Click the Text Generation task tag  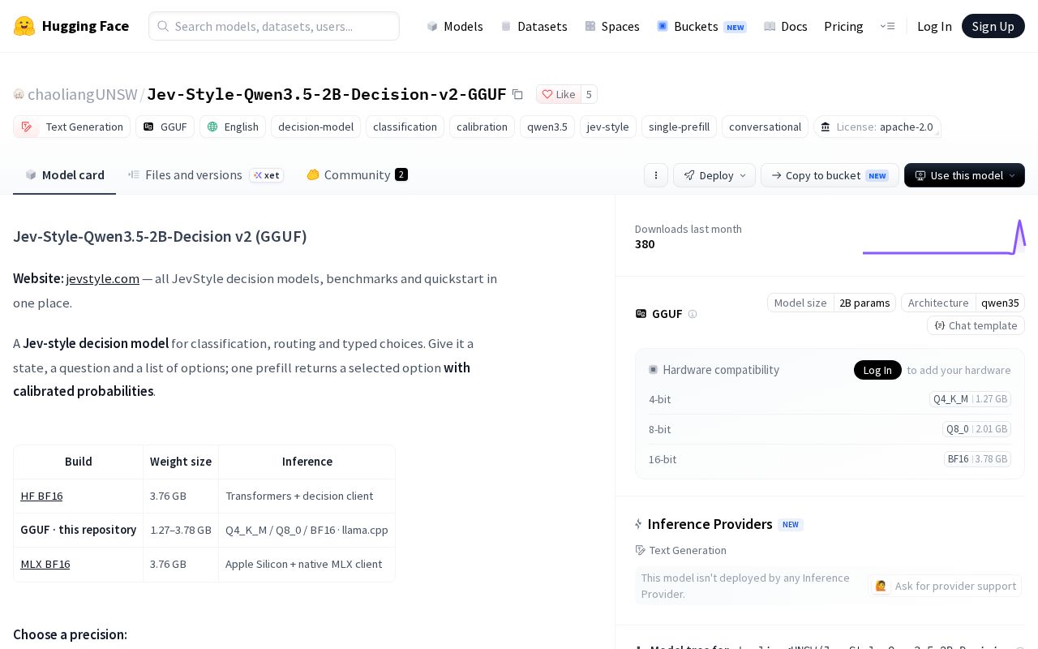pyautogui.click(x=72, y=127)
